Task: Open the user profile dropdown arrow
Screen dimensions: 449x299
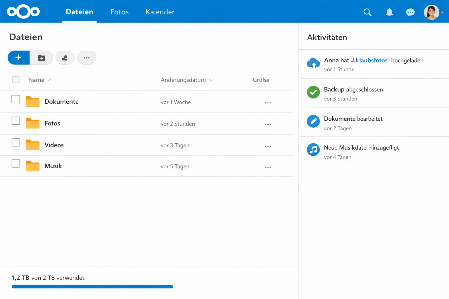Action: point(443,12)
